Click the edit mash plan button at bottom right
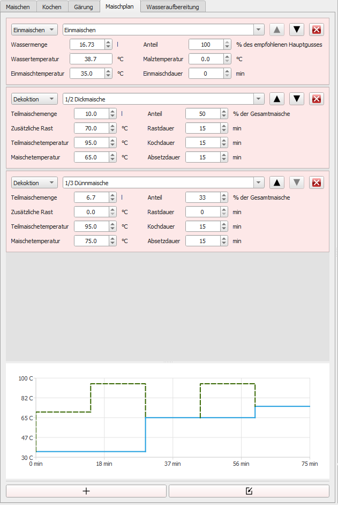338x505 pixels. pyautogui.click(x=249, y=491)
